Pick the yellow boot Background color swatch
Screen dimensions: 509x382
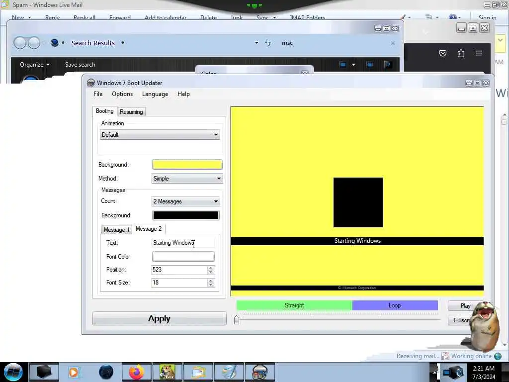tap(187, 164)
